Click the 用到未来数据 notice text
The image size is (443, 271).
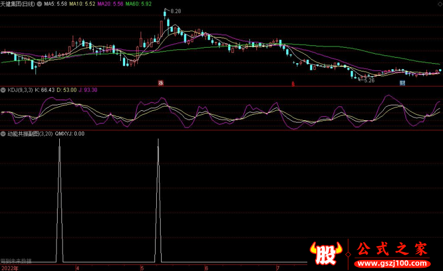pyautogui.click(x=16, y=260)
